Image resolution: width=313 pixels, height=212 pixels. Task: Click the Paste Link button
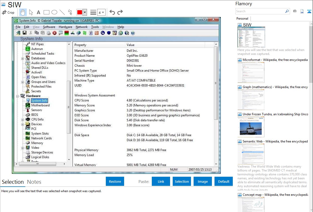tap(161, 181)
